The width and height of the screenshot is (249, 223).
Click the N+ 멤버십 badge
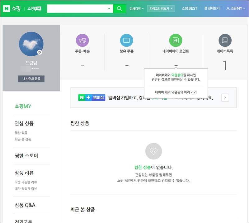(92, 97)
